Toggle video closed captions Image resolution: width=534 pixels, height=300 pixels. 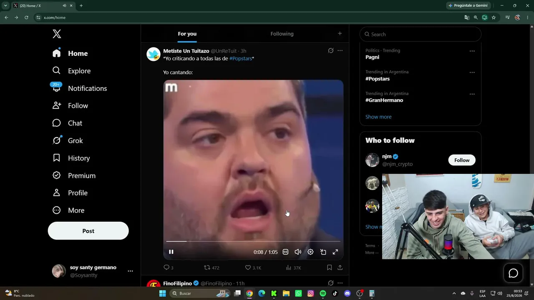click(285, 252)
